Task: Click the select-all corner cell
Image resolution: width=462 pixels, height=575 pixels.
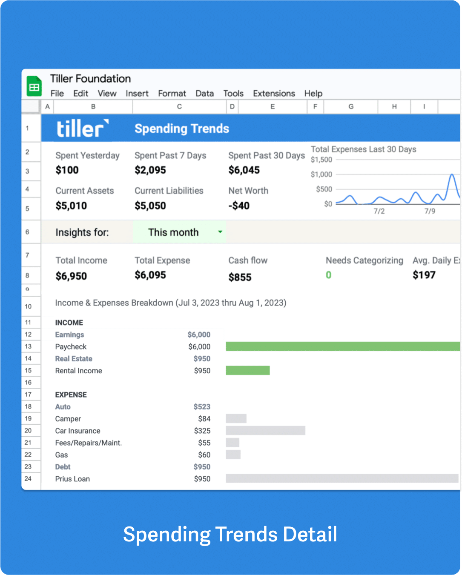Action: (31, 106)
